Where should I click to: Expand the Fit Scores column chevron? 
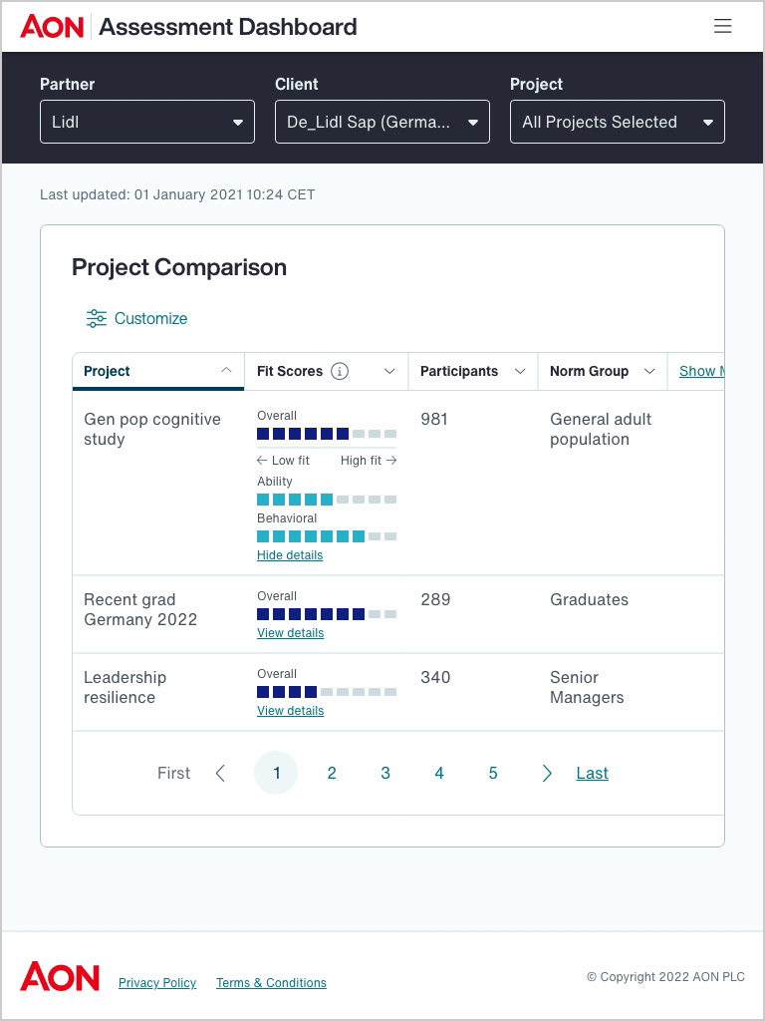tap(389, 371)
